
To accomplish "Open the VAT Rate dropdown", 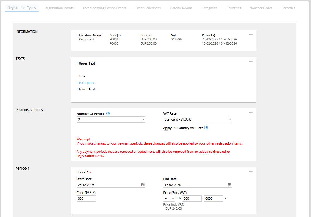I will point(230,120).
